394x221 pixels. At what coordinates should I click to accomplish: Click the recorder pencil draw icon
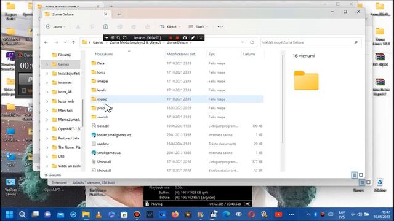(193, 38)
